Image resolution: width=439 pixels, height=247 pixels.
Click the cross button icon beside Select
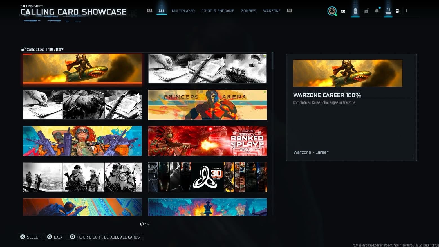point(23,237)
